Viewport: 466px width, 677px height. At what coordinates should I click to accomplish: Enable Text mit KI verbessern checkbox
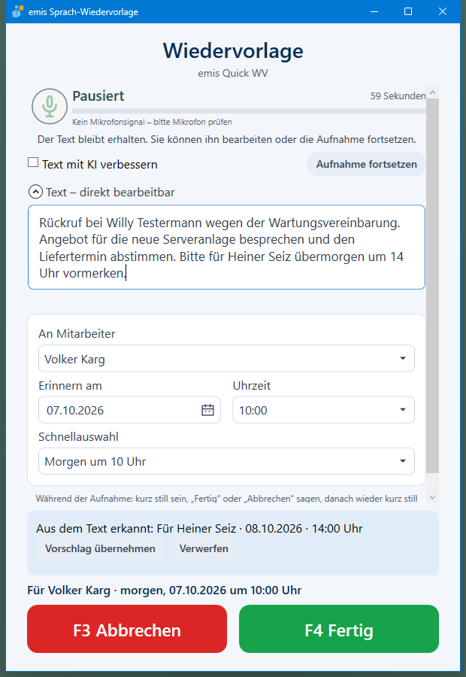[x=33, y=162]
